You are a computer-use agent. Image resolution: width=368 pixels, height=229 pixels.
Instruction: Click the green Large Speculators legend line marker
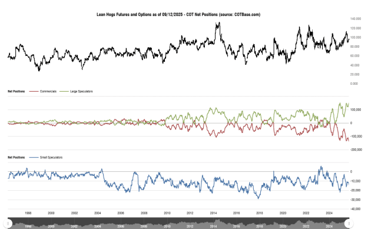(x=64, y=91)
